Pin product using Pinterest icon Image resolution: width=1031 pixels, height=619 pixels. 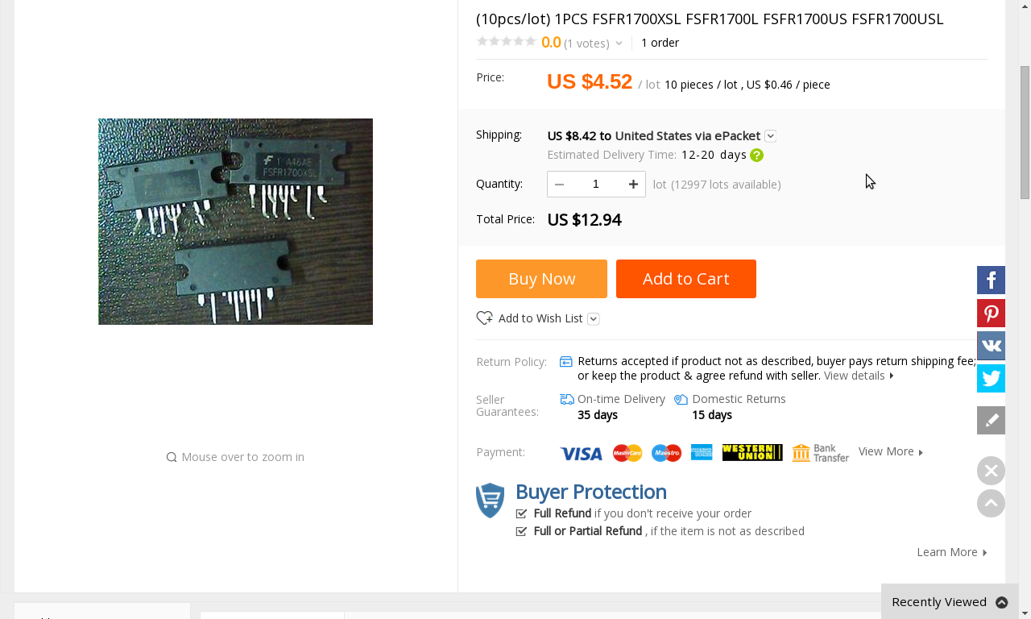[991, 314]
